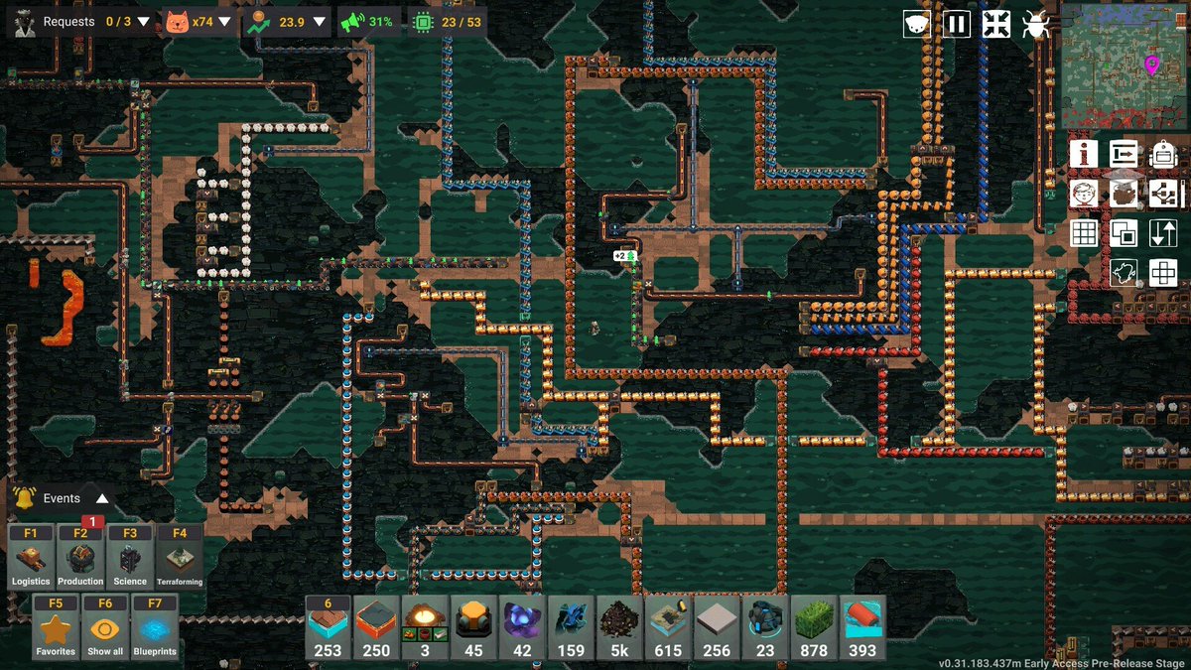Click the cross-shaped tiles icon

[x=1162, y=272]
